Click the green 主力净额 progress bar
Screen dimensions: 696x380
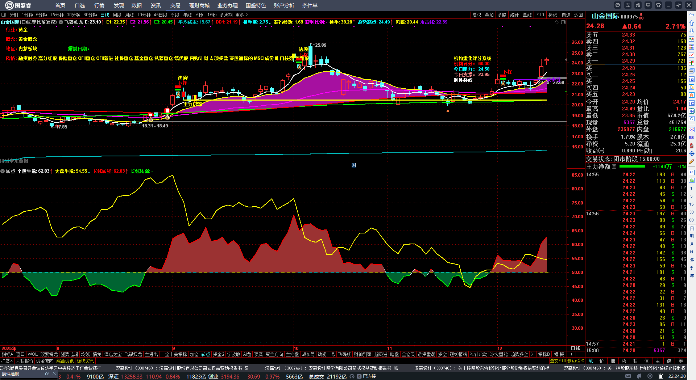[632, 166]
